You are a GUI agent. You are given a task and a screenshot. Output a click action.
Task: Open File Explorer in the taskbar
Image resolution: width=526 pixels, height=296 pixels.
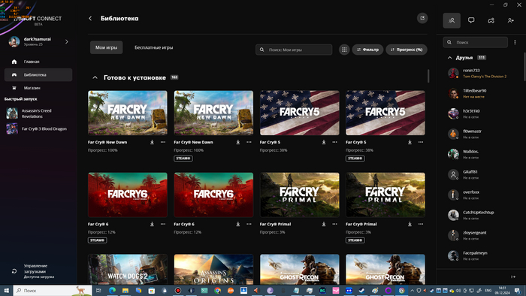pyautogui.click(x=125, y=290)
